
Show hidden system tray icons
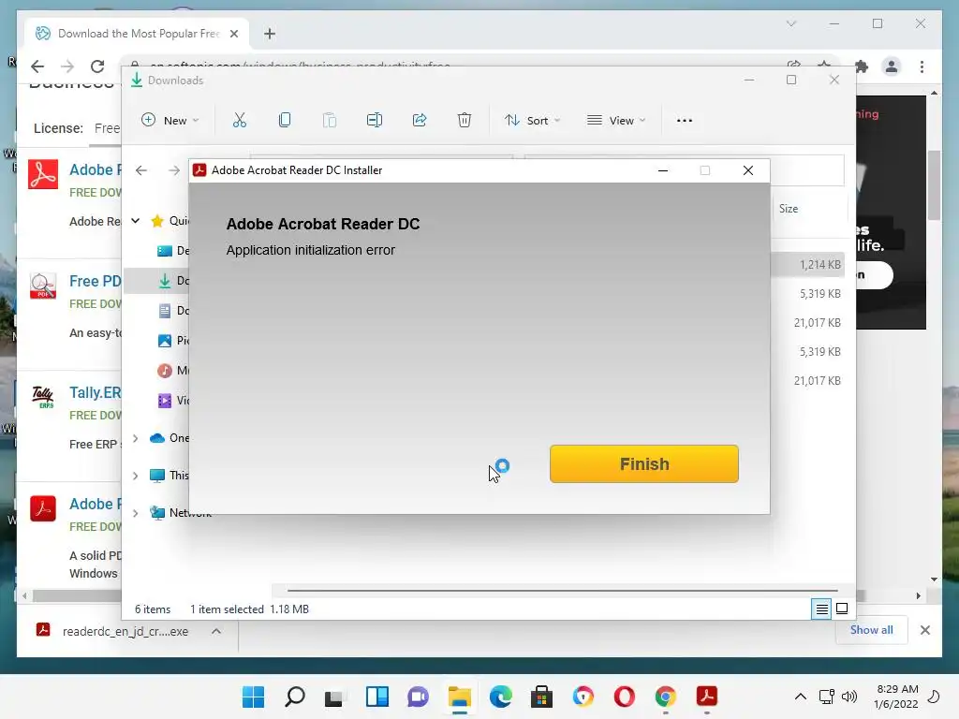tap(800, 697)
